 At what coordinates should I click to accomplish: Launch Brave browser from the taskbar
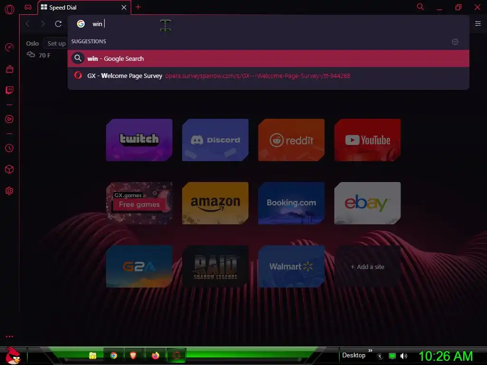(133, 355)
